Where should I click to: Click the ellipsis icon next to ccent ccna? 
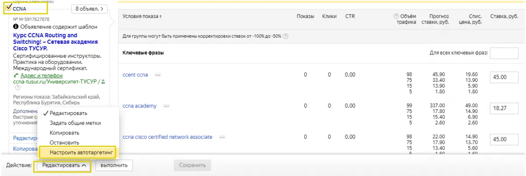(x=158, y=75)
